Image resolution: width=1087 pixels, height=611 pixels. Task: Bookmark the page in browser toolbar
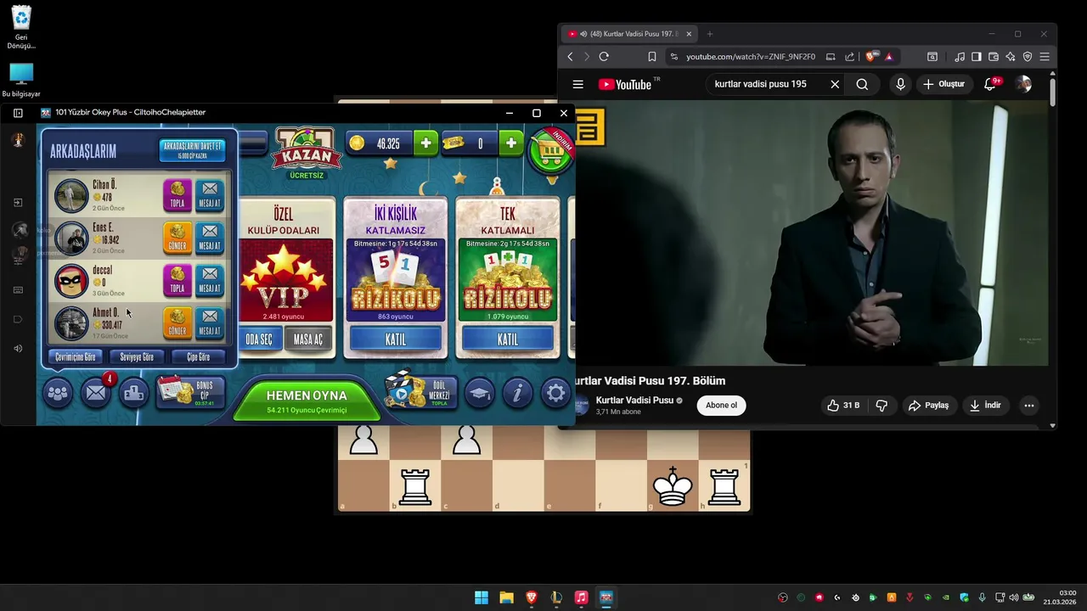[652, 57]
